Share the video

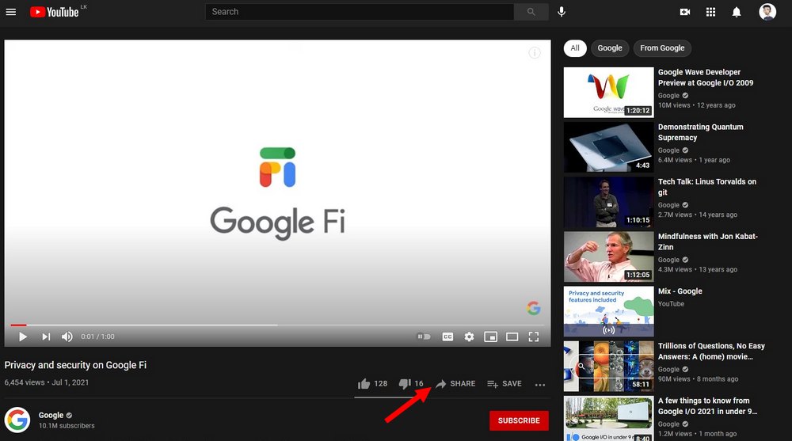coord(455,384)
